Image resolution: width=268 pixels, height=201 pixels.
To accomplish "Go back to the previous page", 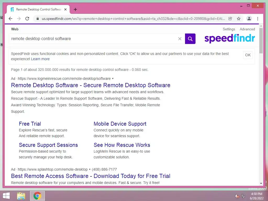I will click(x=10, y=19).
